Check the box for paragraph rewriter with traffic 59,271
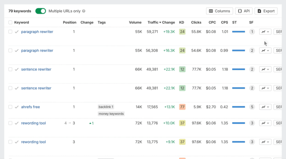286x159 pixels. click(x=10, y=32)
